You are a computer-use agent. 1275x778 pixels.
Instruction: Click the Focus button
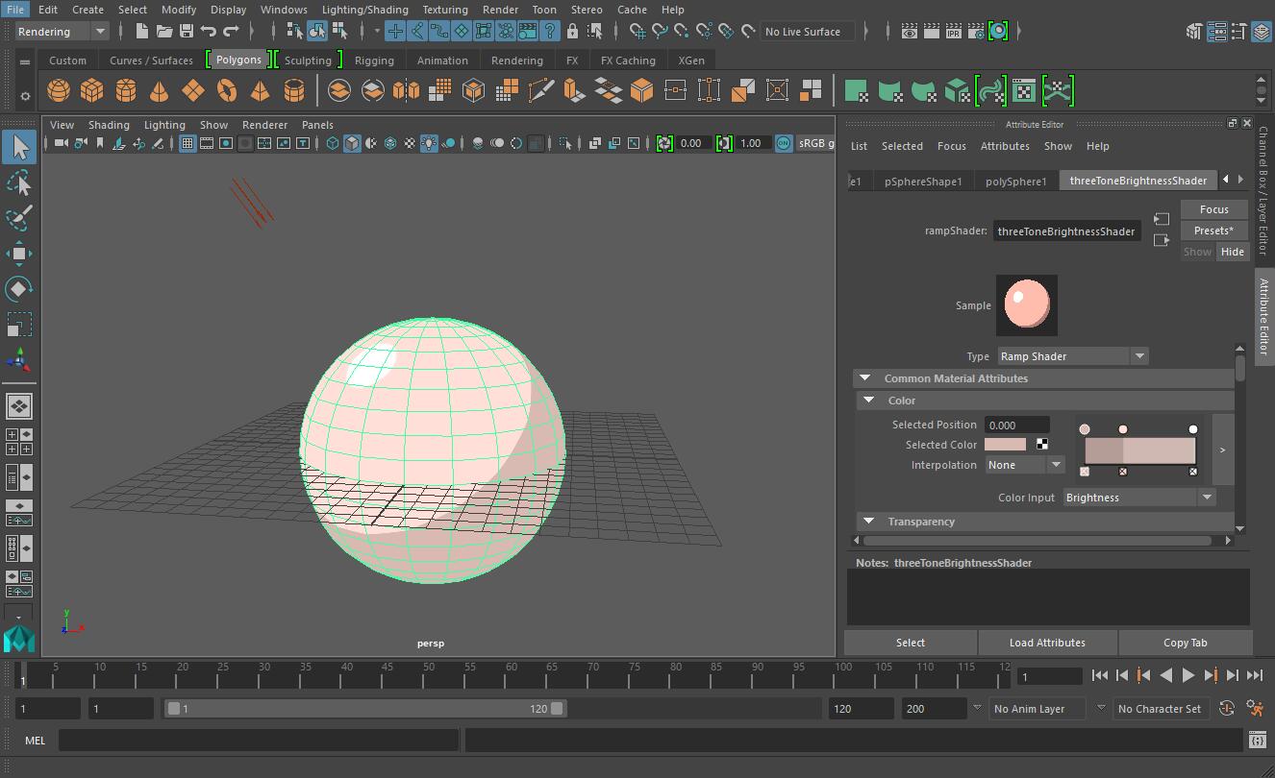1214,209
